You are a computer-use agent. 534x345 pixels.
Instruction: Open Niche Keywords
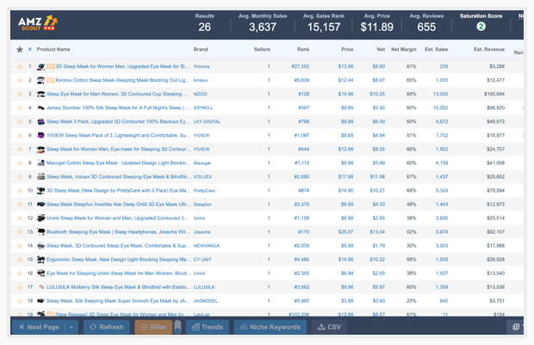[270, 327]
